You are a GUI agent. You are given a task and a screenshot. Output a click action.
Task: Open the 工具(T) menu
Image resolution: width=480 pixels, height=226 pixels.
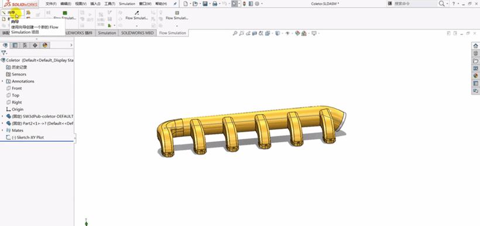[x=109, y=4]
